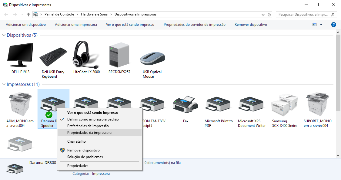
Task: Expand breadcrumb arrow after Hardware e Sons
Action: [x=111, y=14]
